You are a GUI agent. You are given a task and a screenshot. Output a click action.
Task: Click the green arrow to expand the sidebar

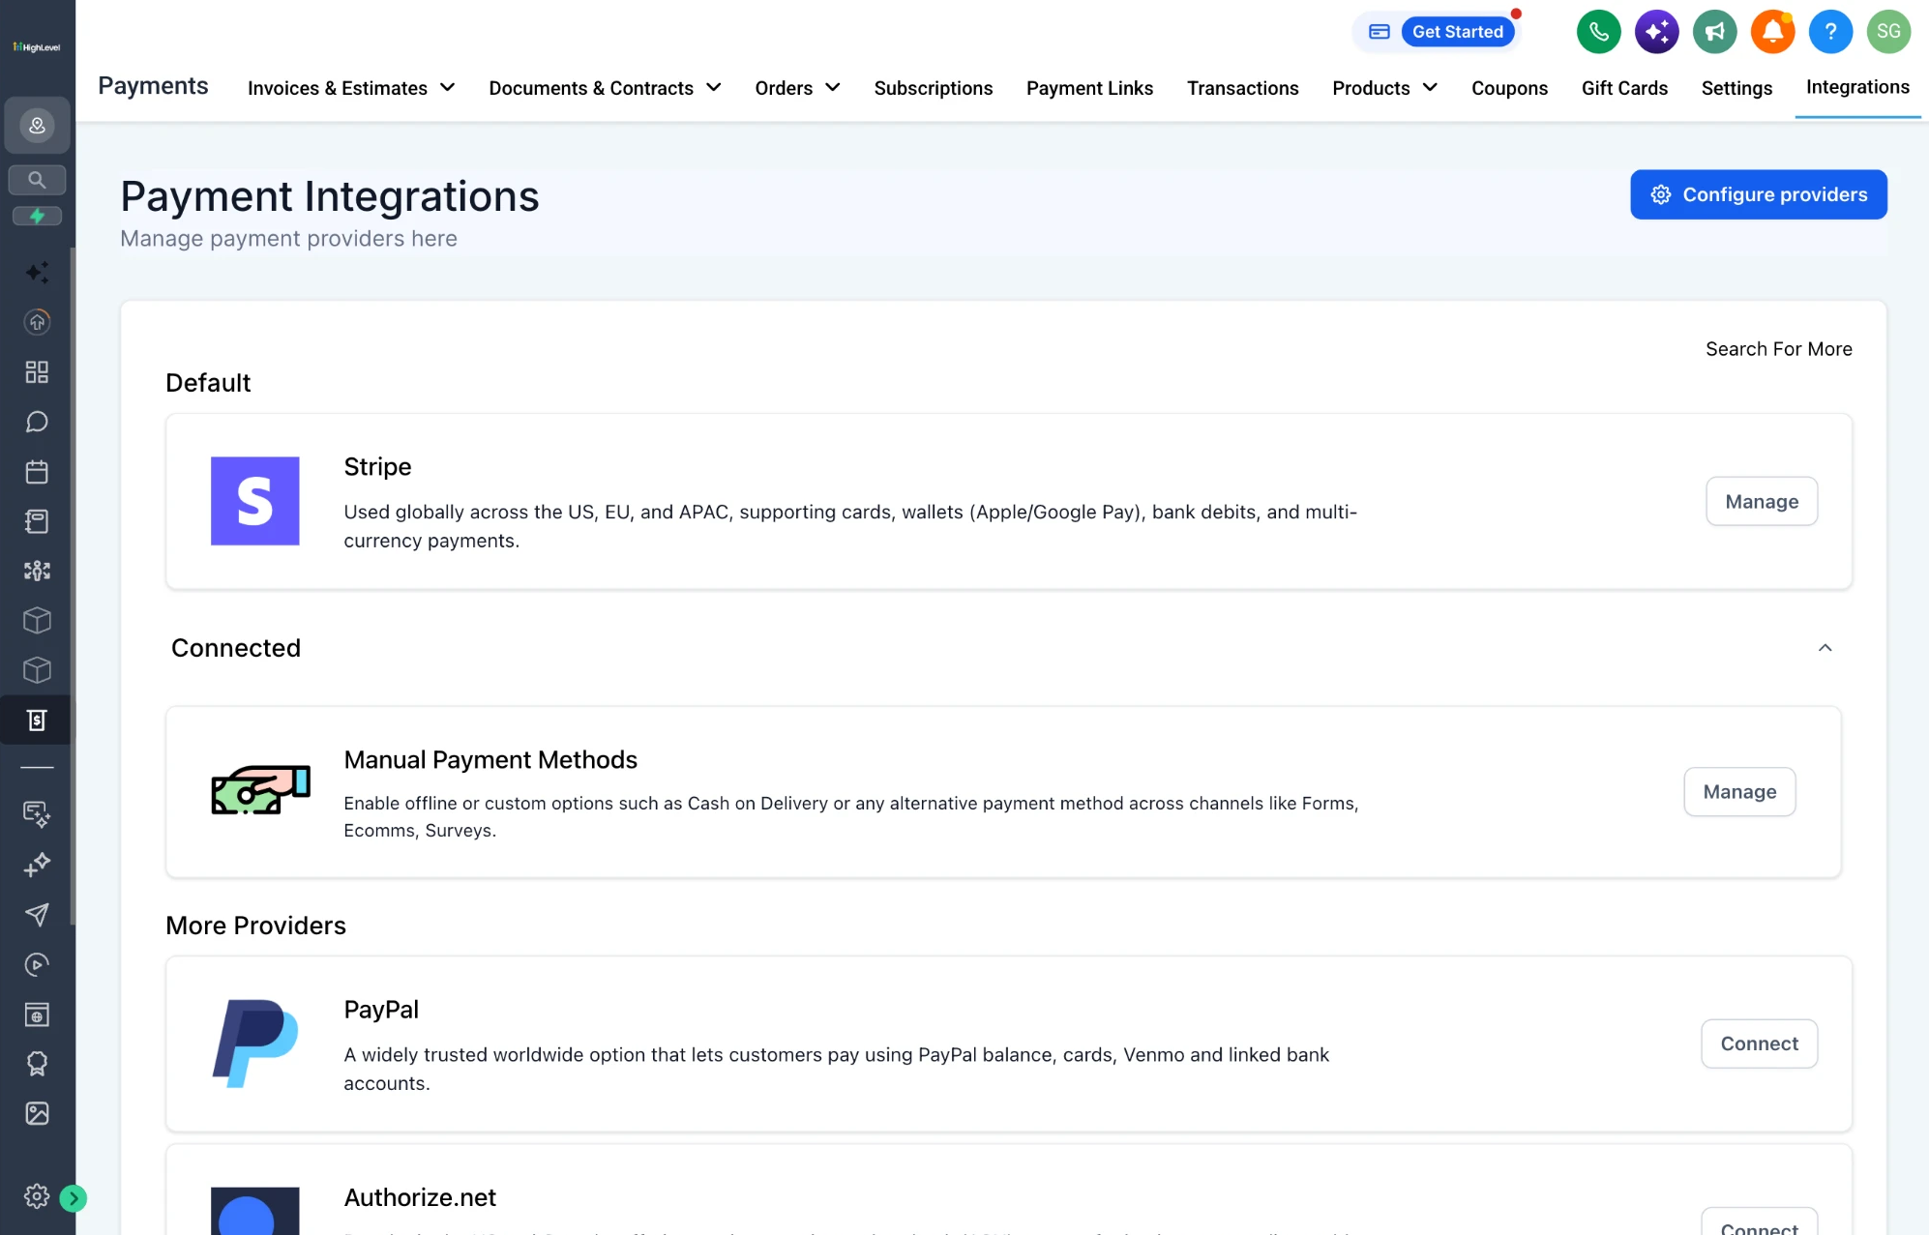point(74,1198)
